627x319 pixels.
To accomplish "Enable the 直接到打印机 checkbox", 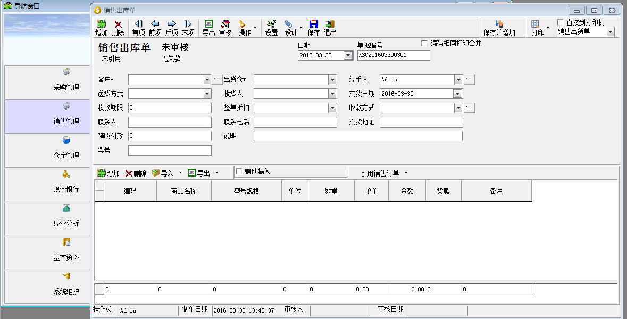I will coord(560,22).
